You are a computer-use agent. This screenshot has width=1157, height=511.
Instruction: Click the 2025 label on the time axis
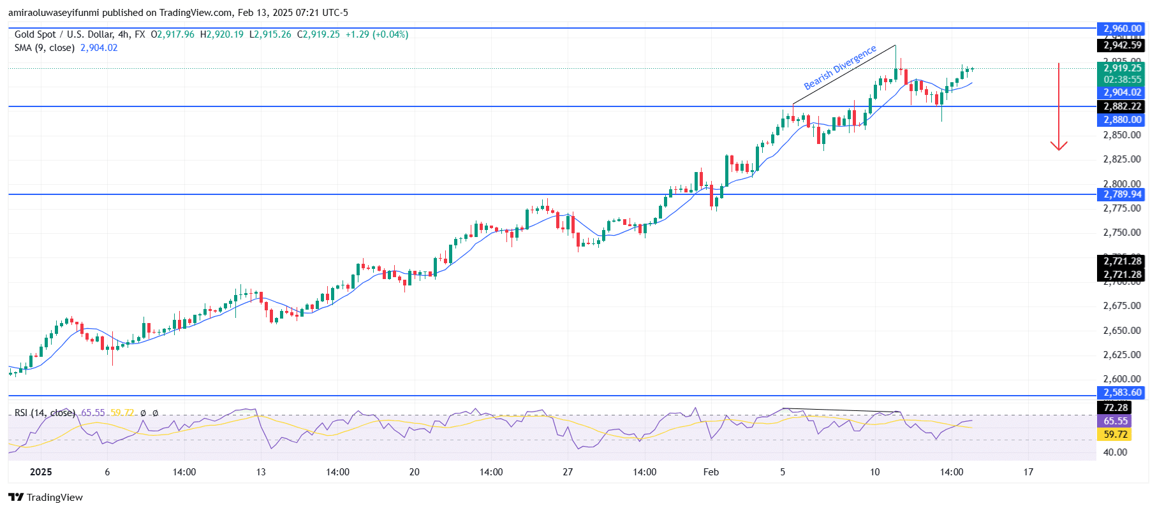pyautogui.click(x=41, y=472)
